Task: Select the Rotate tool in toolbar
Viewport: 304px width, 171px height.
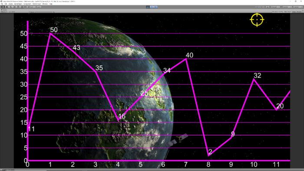Action: pyautogui.click(x=11, y=7)
